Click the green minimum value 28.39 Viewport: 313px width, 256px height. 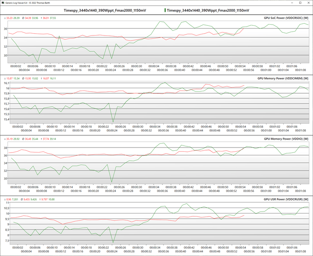coord(16,18)
